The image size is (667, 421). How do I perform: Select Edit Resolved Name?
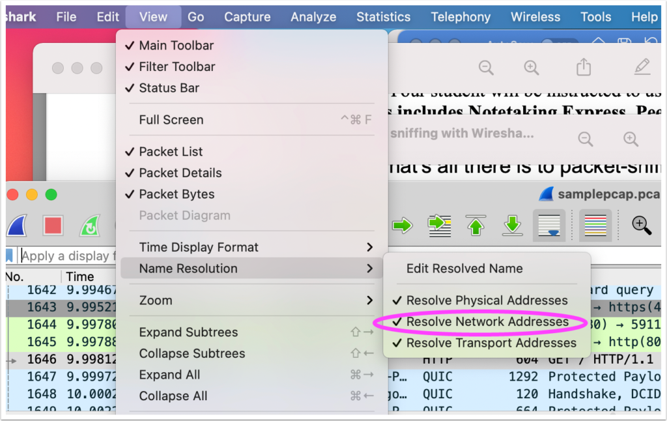pos(464,269)
